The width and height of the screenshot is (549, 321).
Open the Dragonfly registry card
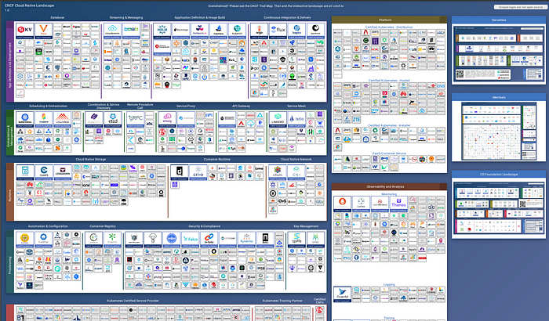112,240
